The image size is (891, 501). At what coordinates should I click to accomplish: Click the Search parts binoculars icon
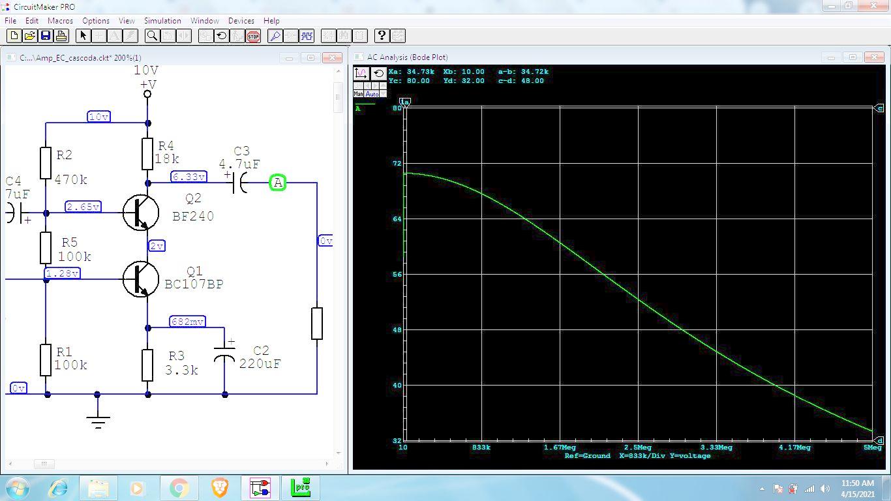click(344, 36)
